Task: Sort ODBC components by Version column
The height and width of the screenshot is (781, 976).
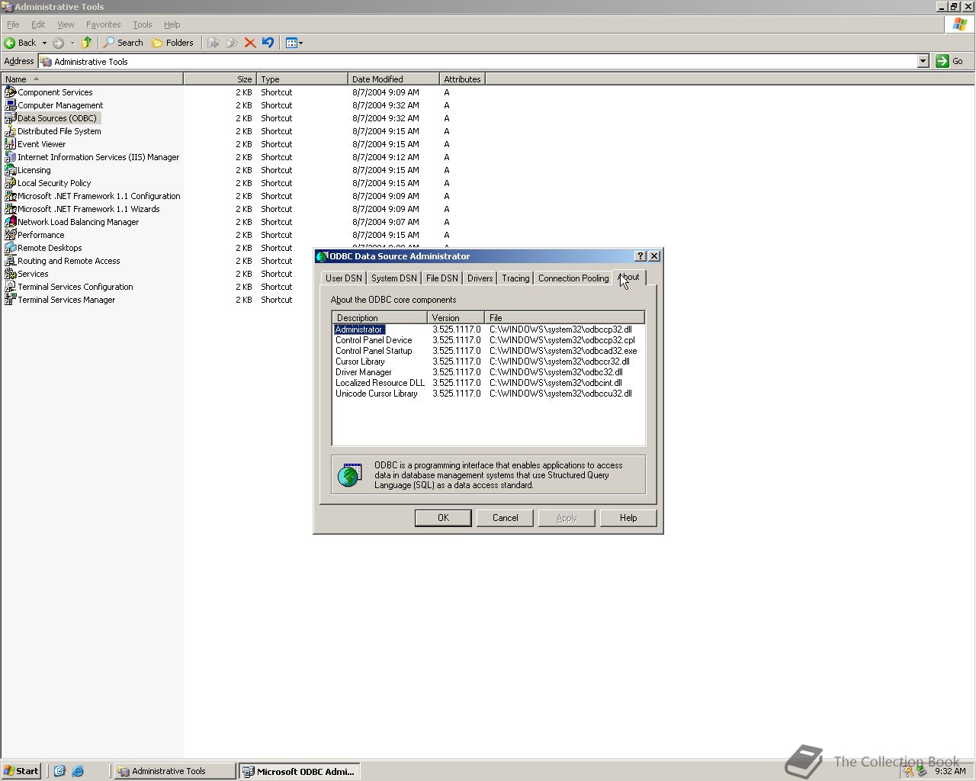Action: (x=456, y=317)
